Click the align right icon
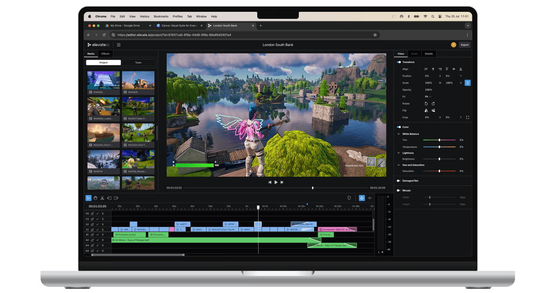 (x=440, y=69)
